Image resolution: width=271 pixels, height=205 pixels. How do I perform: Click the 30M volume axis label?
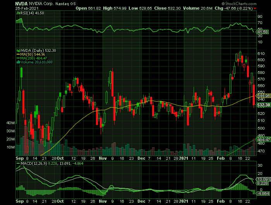pos(10,131)
